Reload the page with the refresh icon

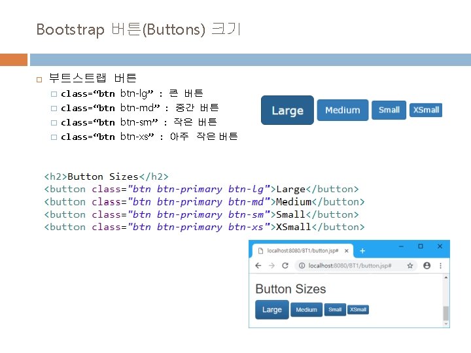point(285,265)
